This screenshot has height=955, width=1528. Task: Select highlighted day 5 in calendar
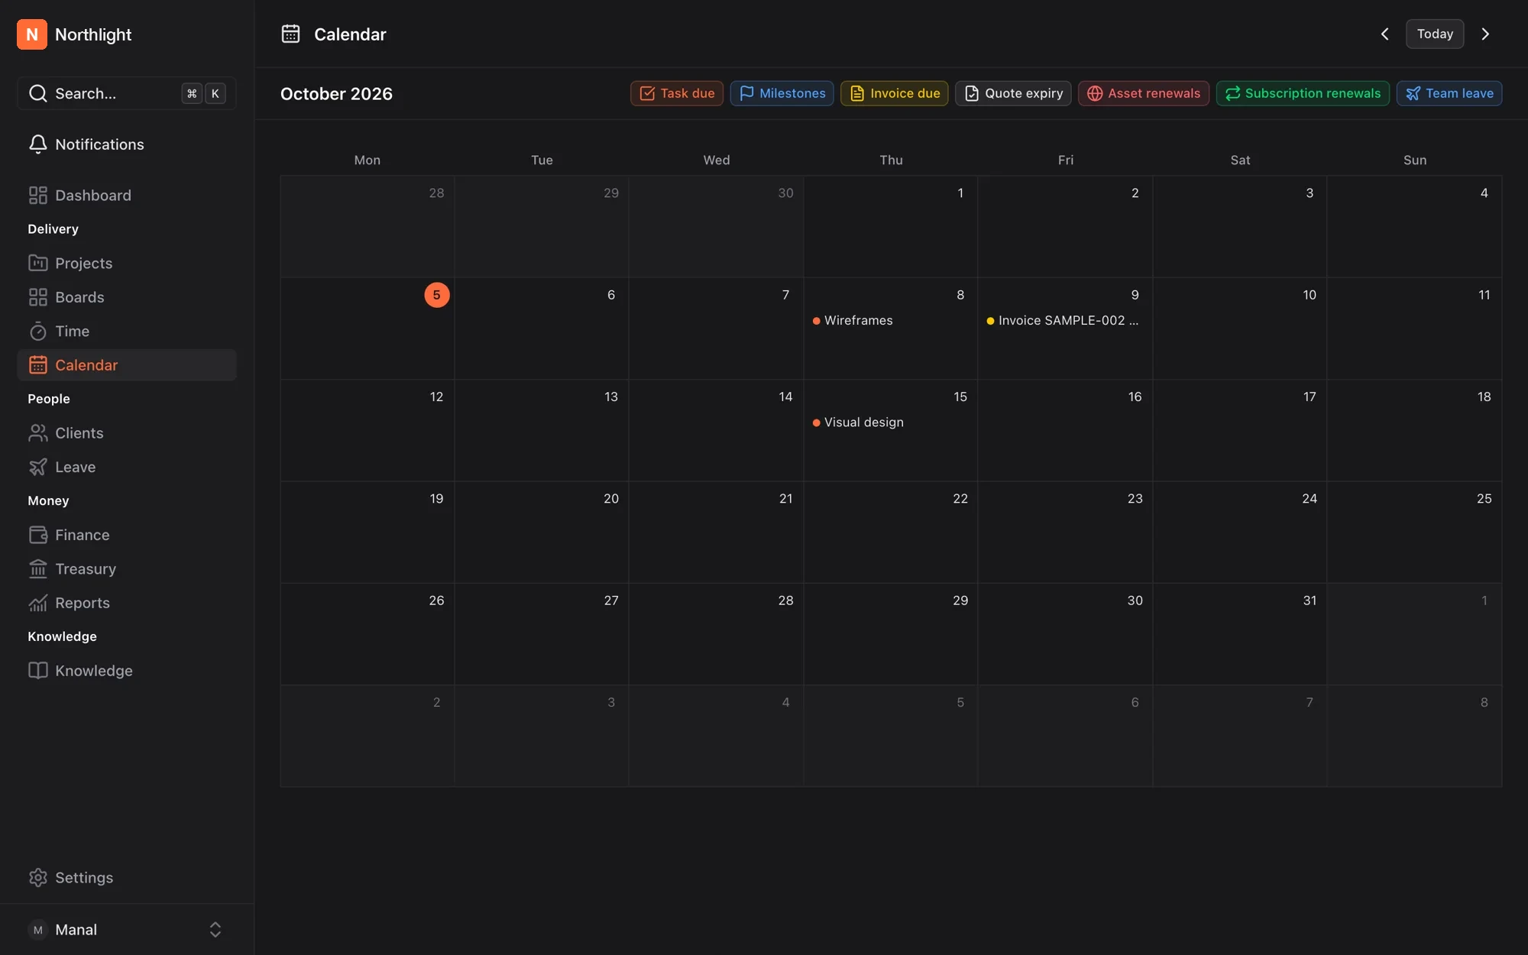pyautogui.click(x=437, y=295)
